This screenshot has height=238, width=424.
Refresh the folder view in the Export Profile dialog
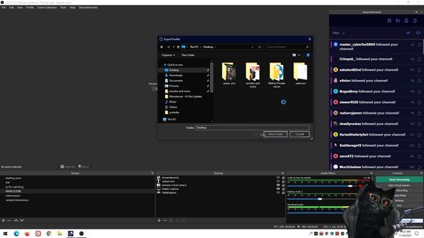tap(260, 47)
